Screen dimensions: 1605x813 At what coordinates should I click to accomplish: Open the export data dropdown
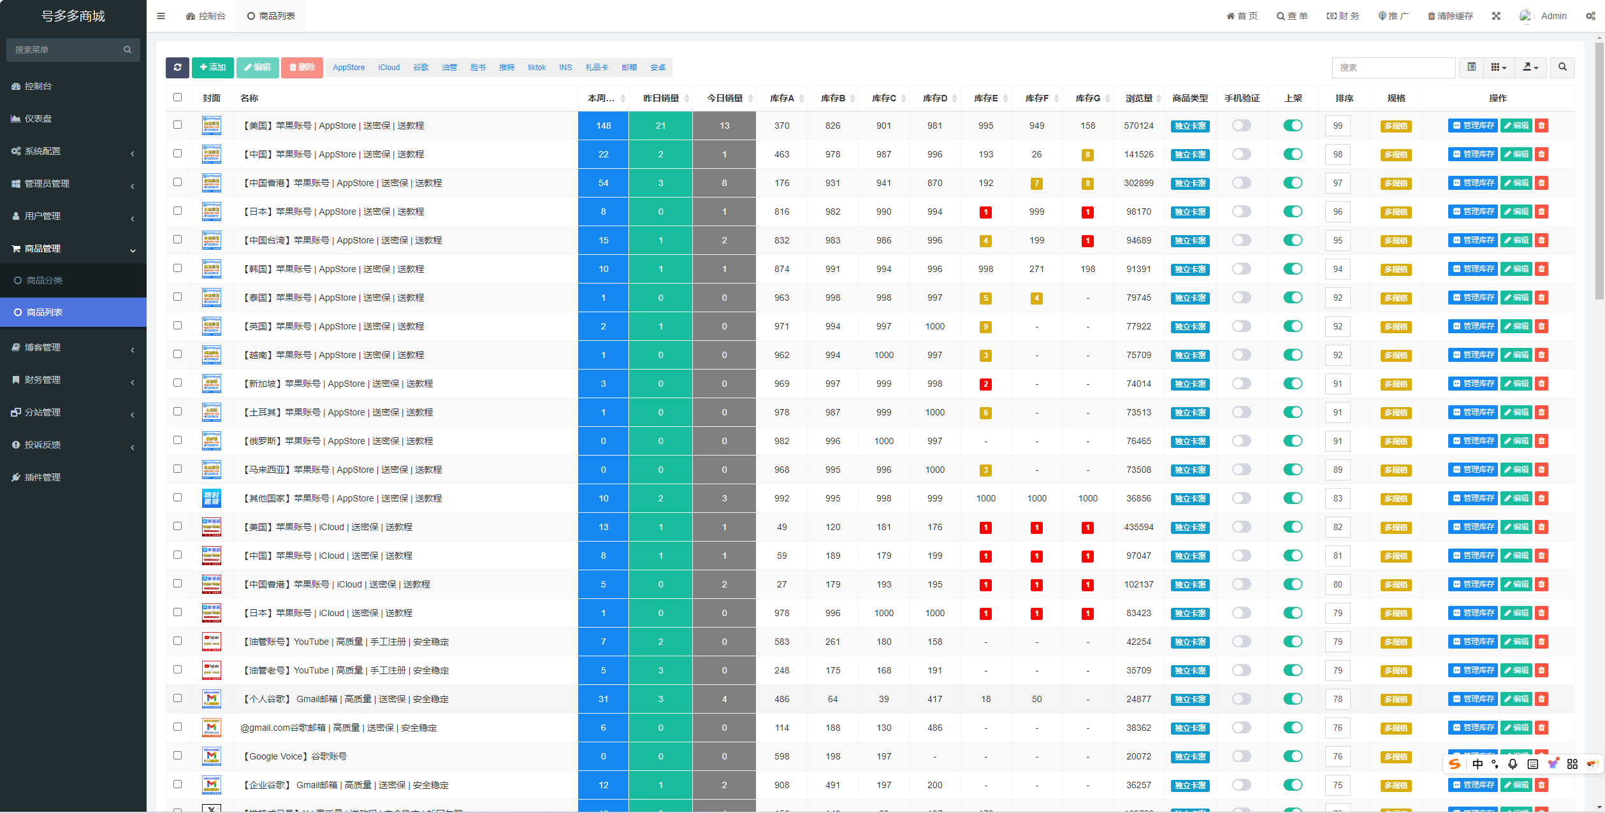click(x=1530, y=68)
